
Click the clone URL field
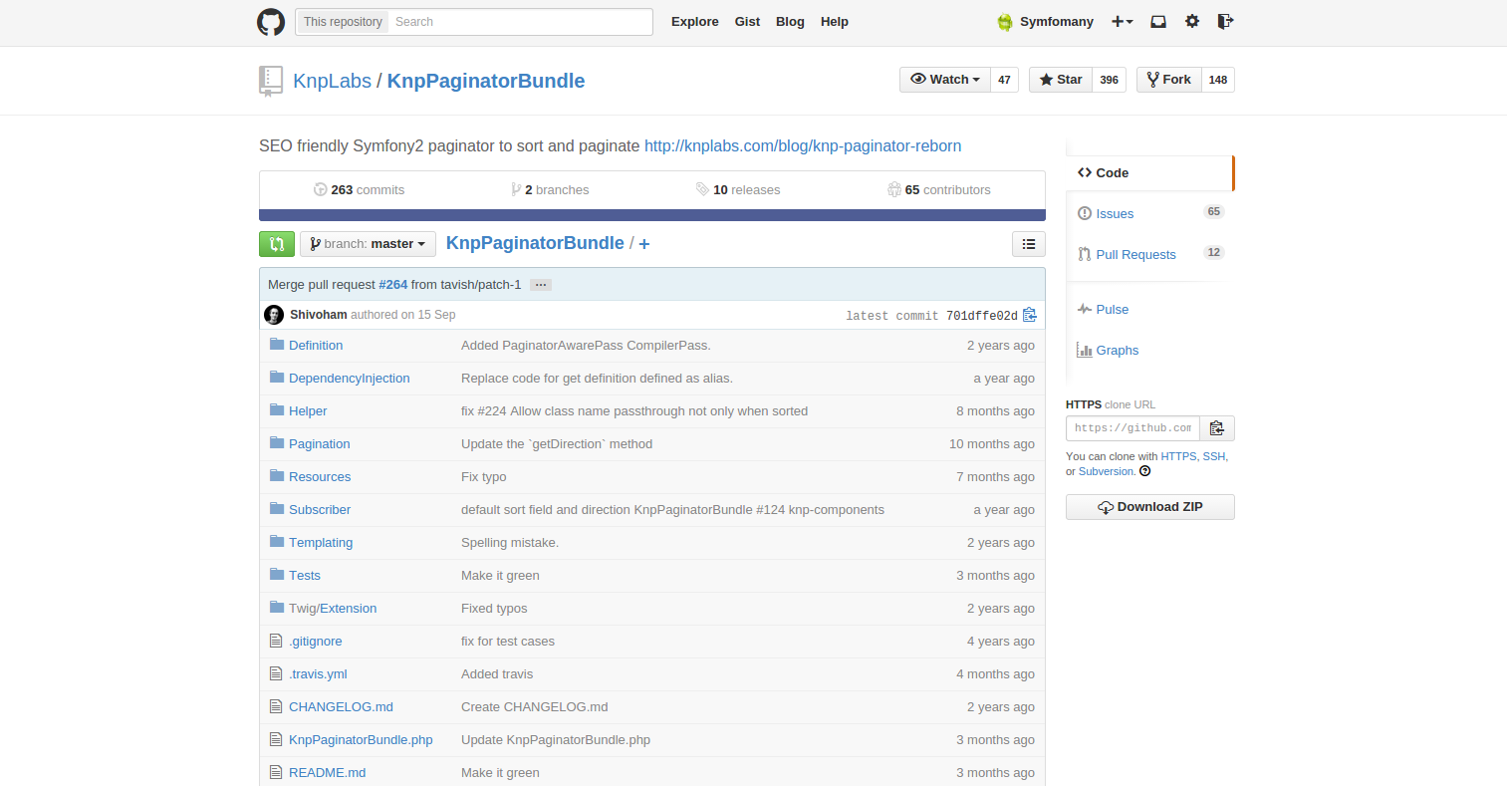point(1132,428)
